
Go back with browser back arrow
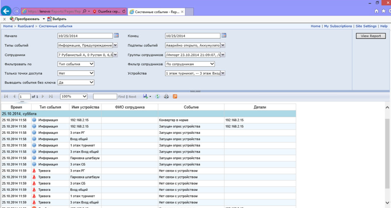coord(6,12)
